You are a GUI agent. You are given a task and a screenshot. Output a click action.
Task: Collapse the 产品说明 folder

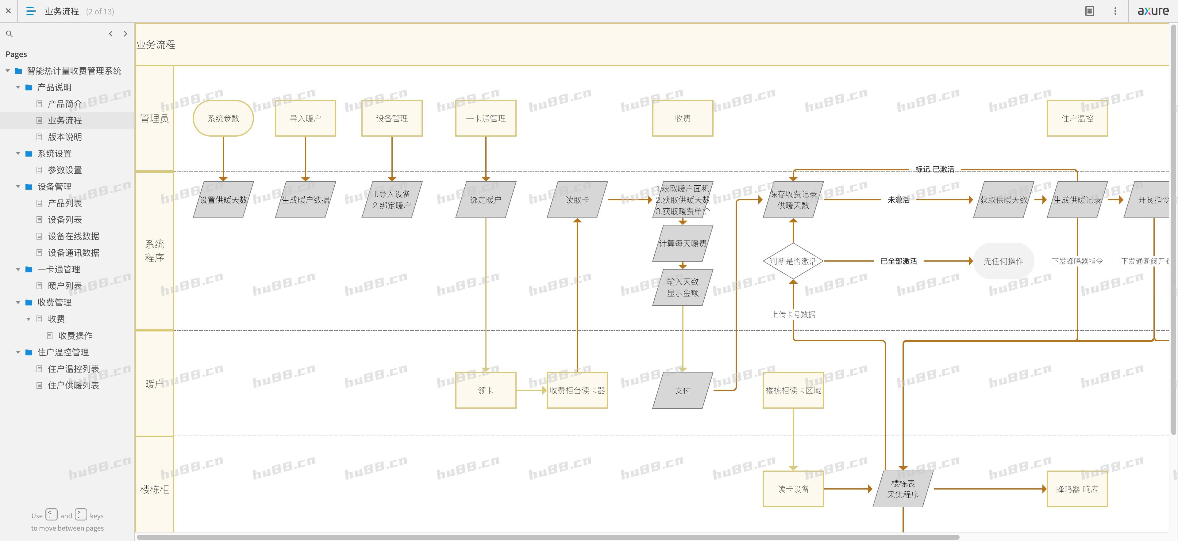[x=18, y=87]
